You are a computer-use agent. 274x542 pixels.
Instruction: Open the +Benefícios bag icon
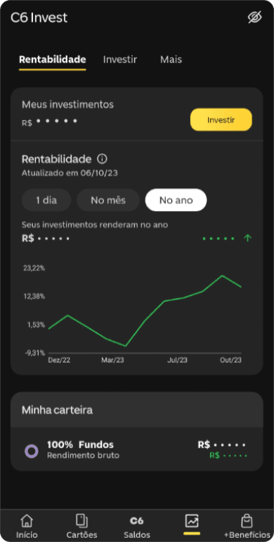point(246,521)
